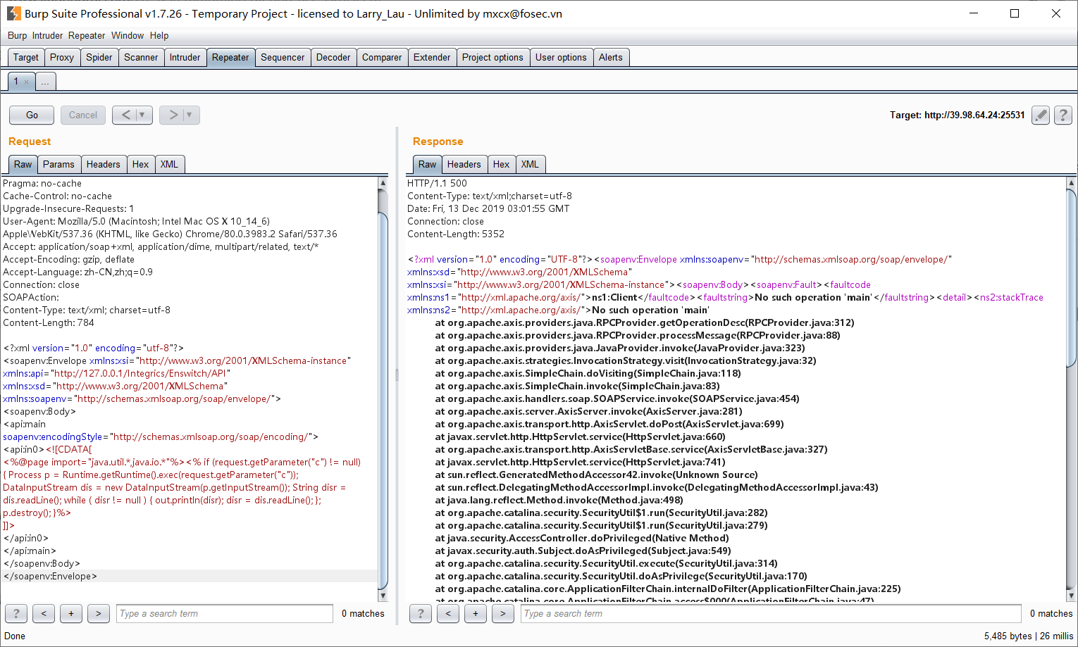Click the Burp Suite logo icon
This screenshot has height=647, width=1078.
click(x=13, y=13)
